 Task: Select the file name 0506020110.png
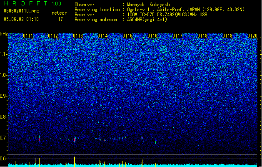click(21, 11)
